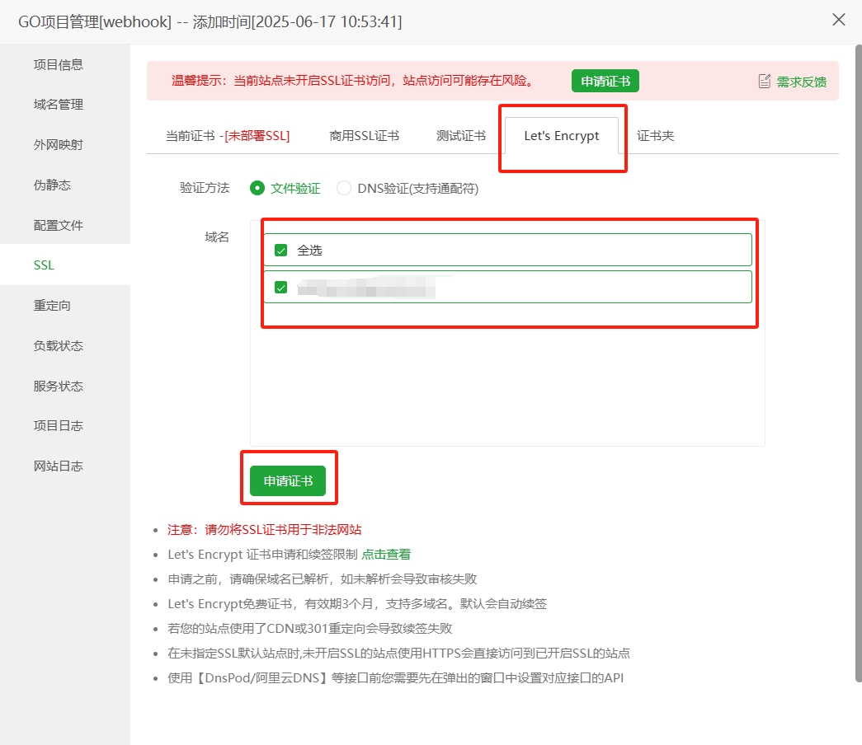This screenshot has height=745, width=862.
Task: Switch to the 商用SSL证书 tab
Action: [365, 136]
